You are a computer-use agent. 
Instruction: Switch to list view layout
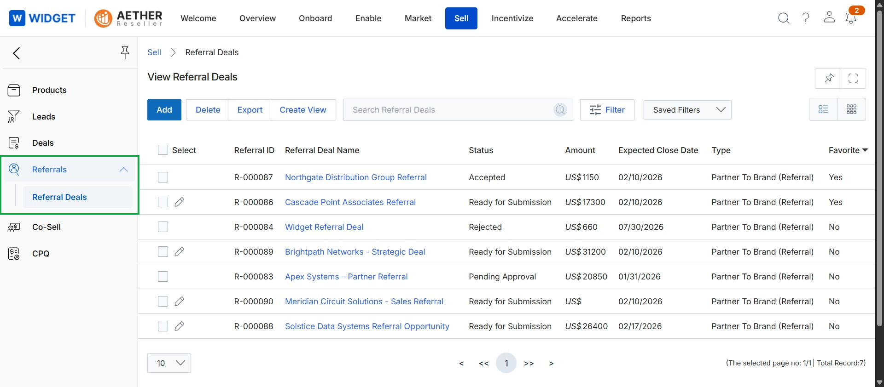823,109
